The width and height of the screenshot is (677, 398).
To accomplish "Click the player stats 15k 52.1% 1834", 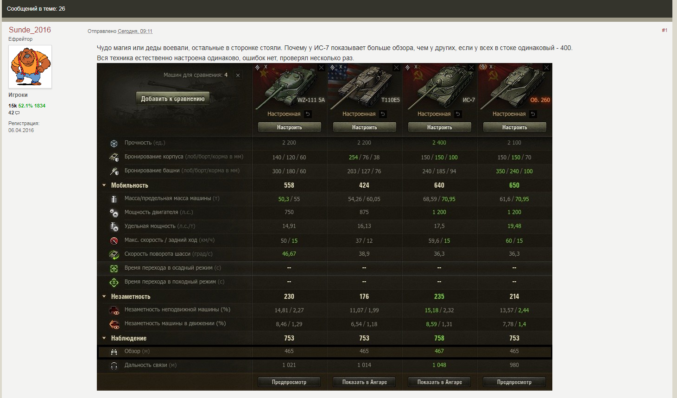I will [x=27, y=106].
